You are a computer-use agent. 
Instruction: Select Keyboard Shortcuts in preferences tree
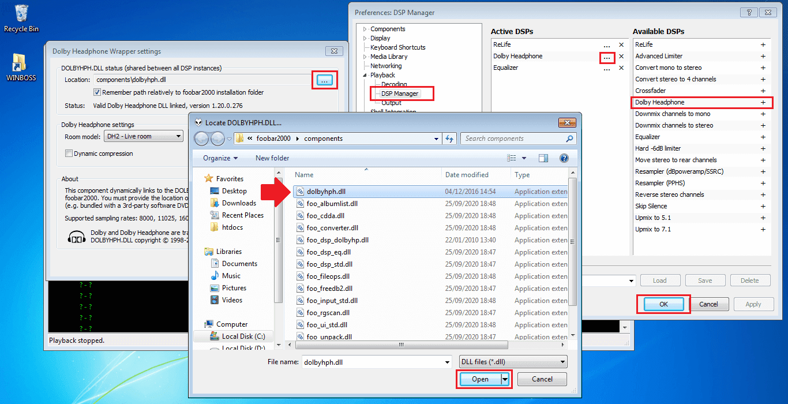(397, 47)
